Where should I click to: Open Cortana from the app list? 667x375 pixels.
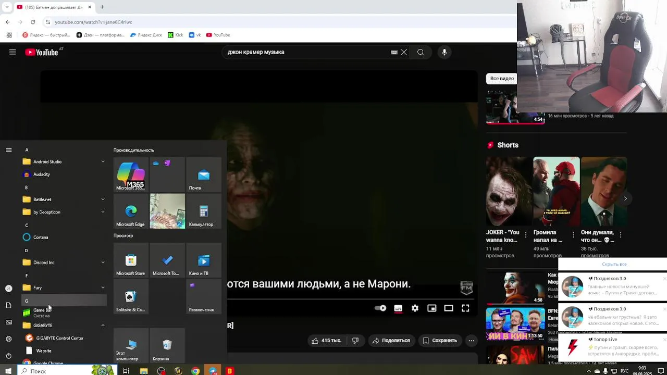[64, 238]
